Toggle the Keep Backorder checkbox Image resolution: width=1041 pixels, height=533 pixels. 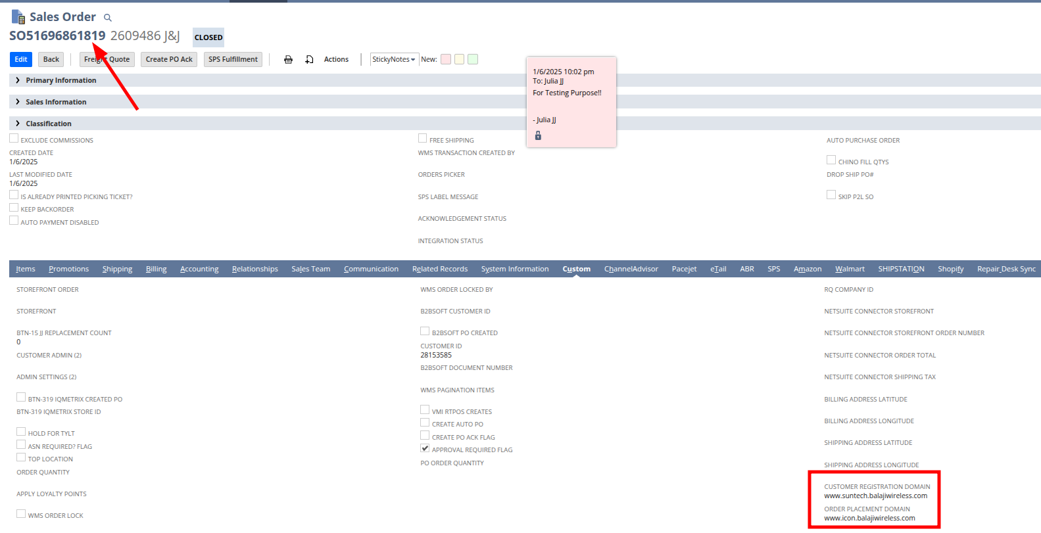point(14,208)
